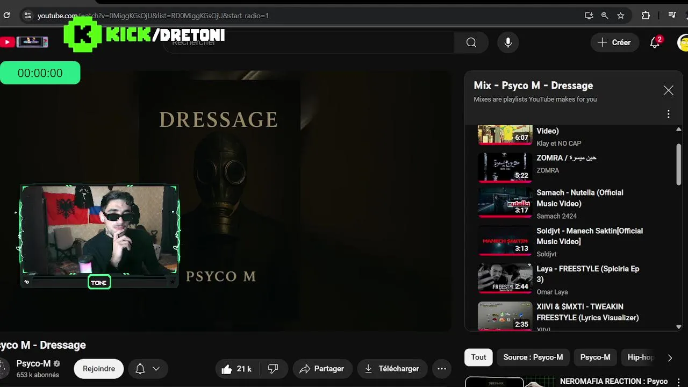Click the Partager share button
Screen dimensions: 688x387
pos(322,369)
